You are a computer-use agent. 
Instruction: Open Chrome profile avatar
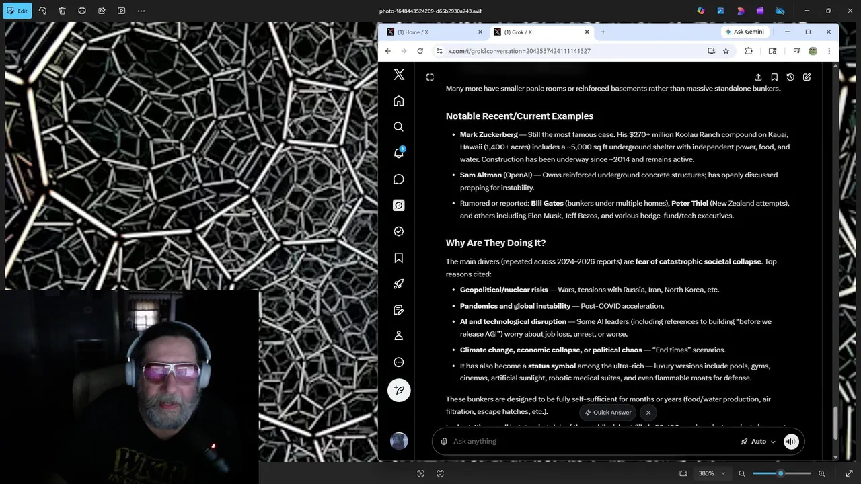tap(813, 51)
